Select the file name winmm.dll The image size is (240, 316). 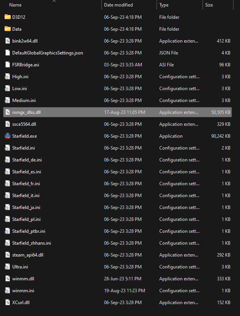click(23, 279)
